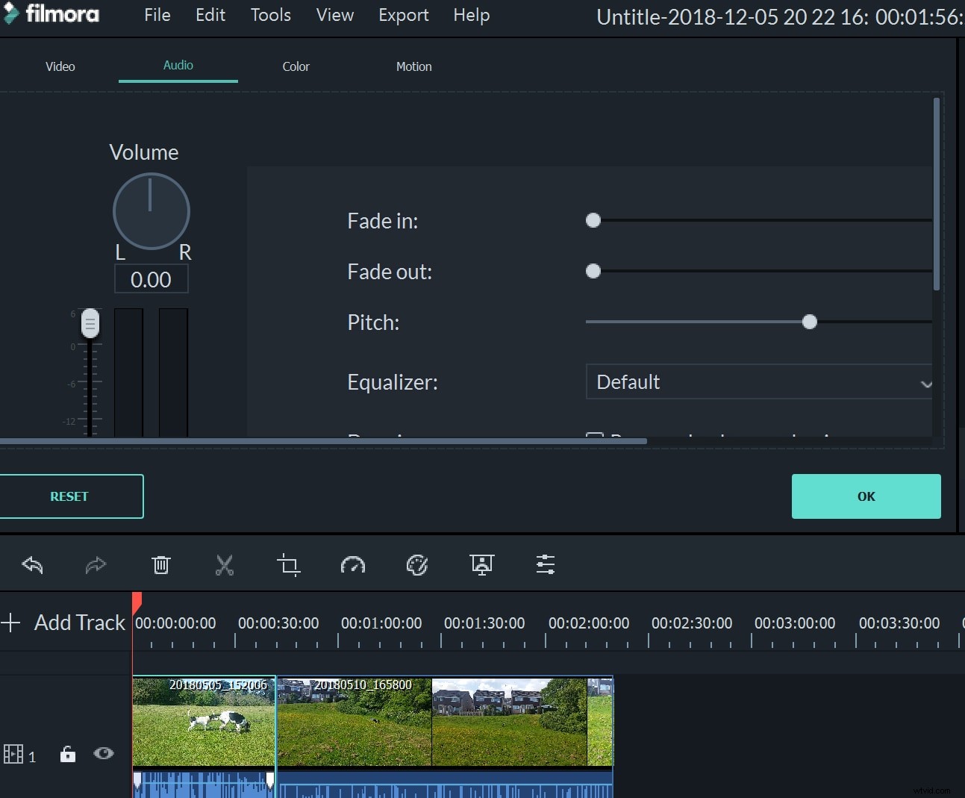Click the Redo arrow icon
The width and height of the screenshot is (965, 798).
click(96, 564)
